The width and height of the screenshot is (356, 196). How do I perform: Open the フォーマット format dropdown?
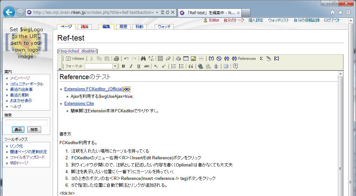coord(115,66)
